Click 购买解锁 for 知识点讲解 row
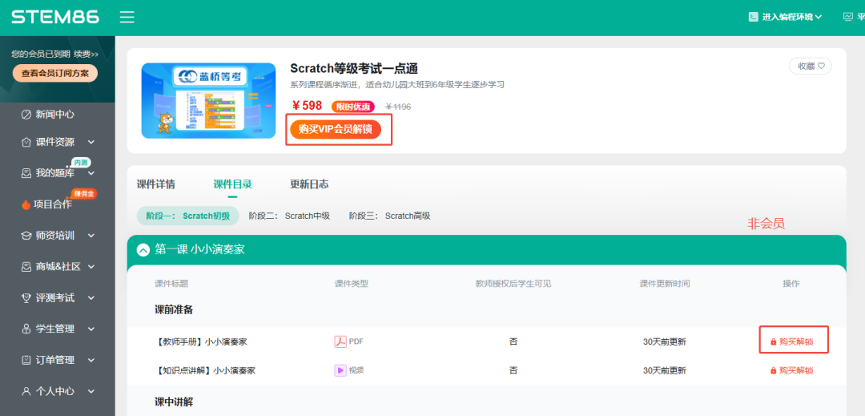865x416 pixels. click(x=791, y=370)
